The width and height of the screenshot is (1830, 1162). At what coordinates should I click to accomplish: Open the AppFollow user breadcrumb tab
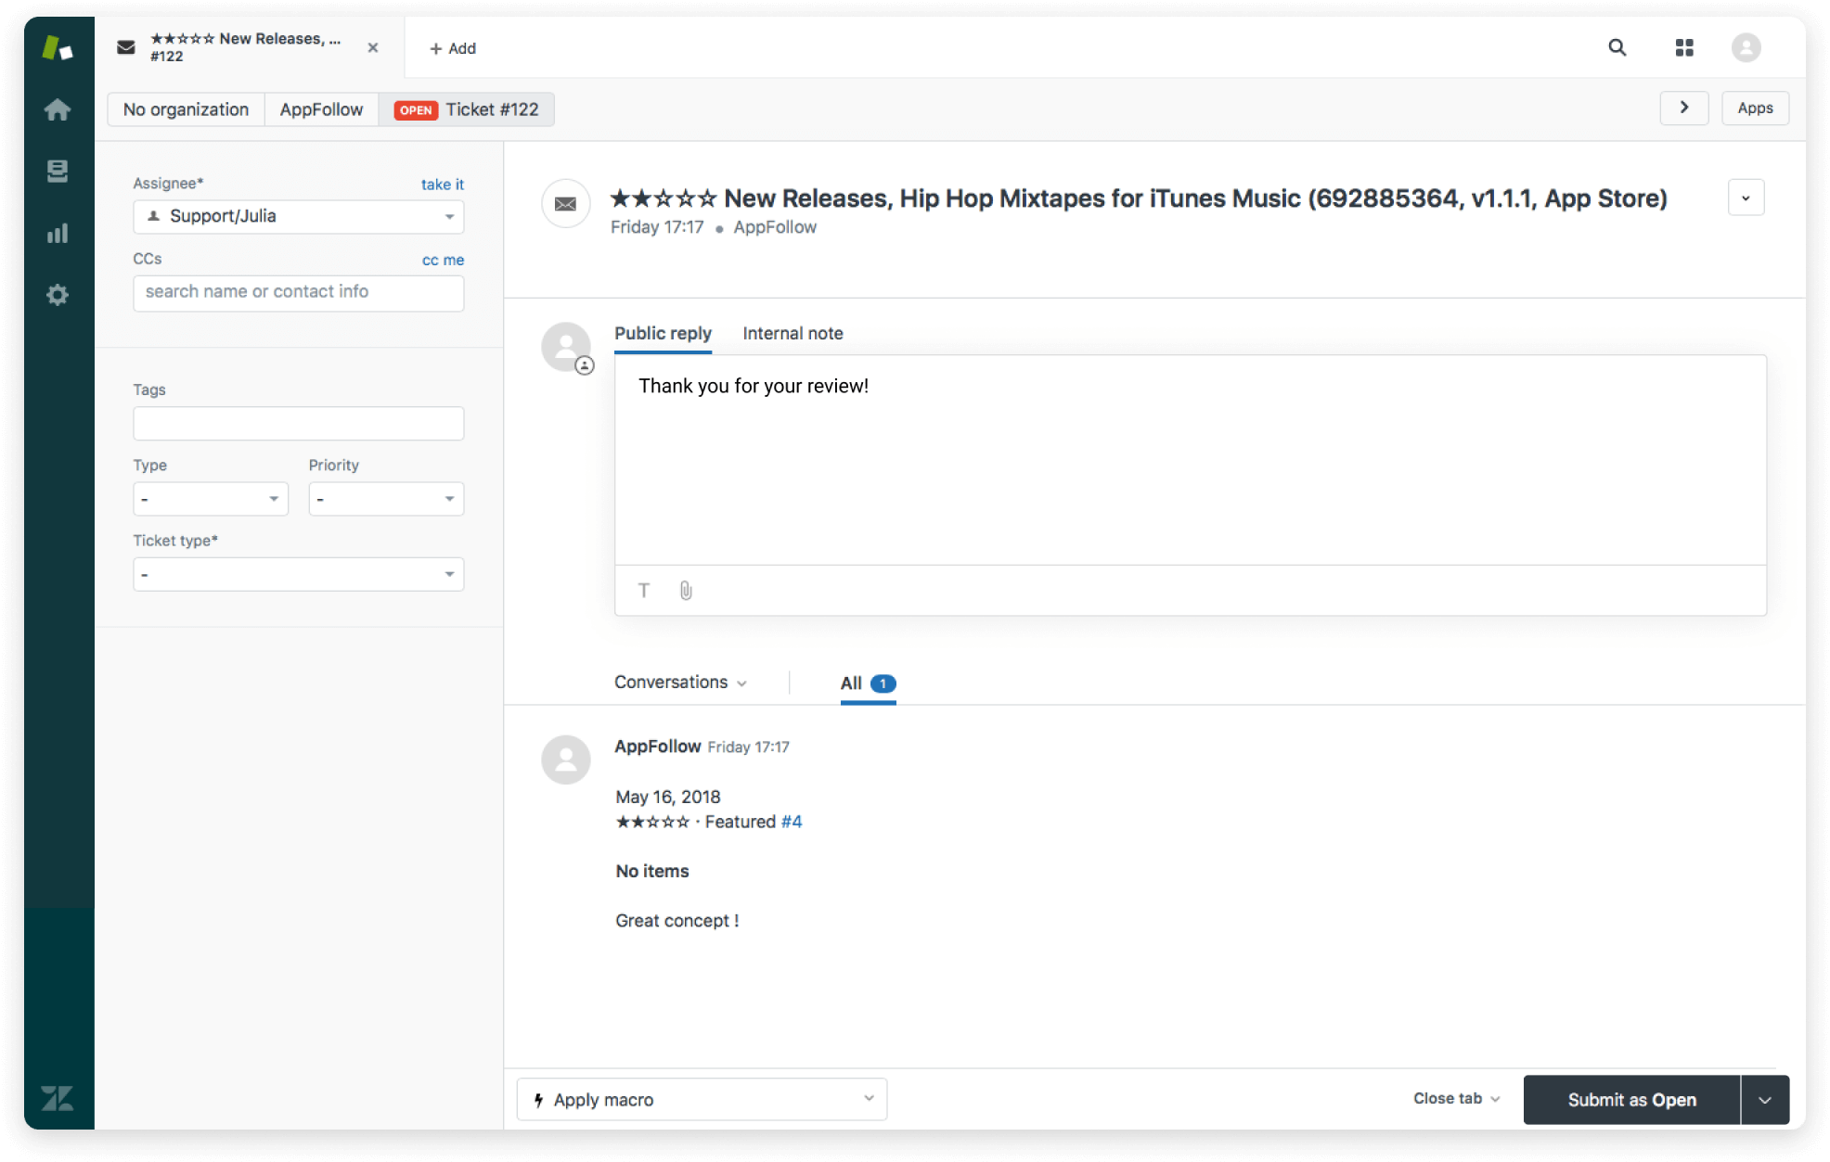[321, 109]
